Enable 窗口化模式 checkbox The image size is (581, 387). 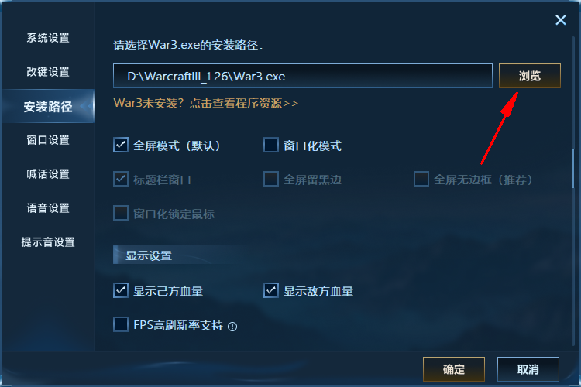[271, 146]
